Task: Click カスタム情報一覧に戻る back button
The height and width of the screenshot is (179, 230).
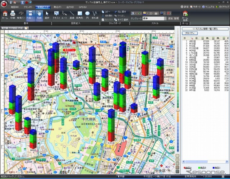Action: click(x=205, y=29)
